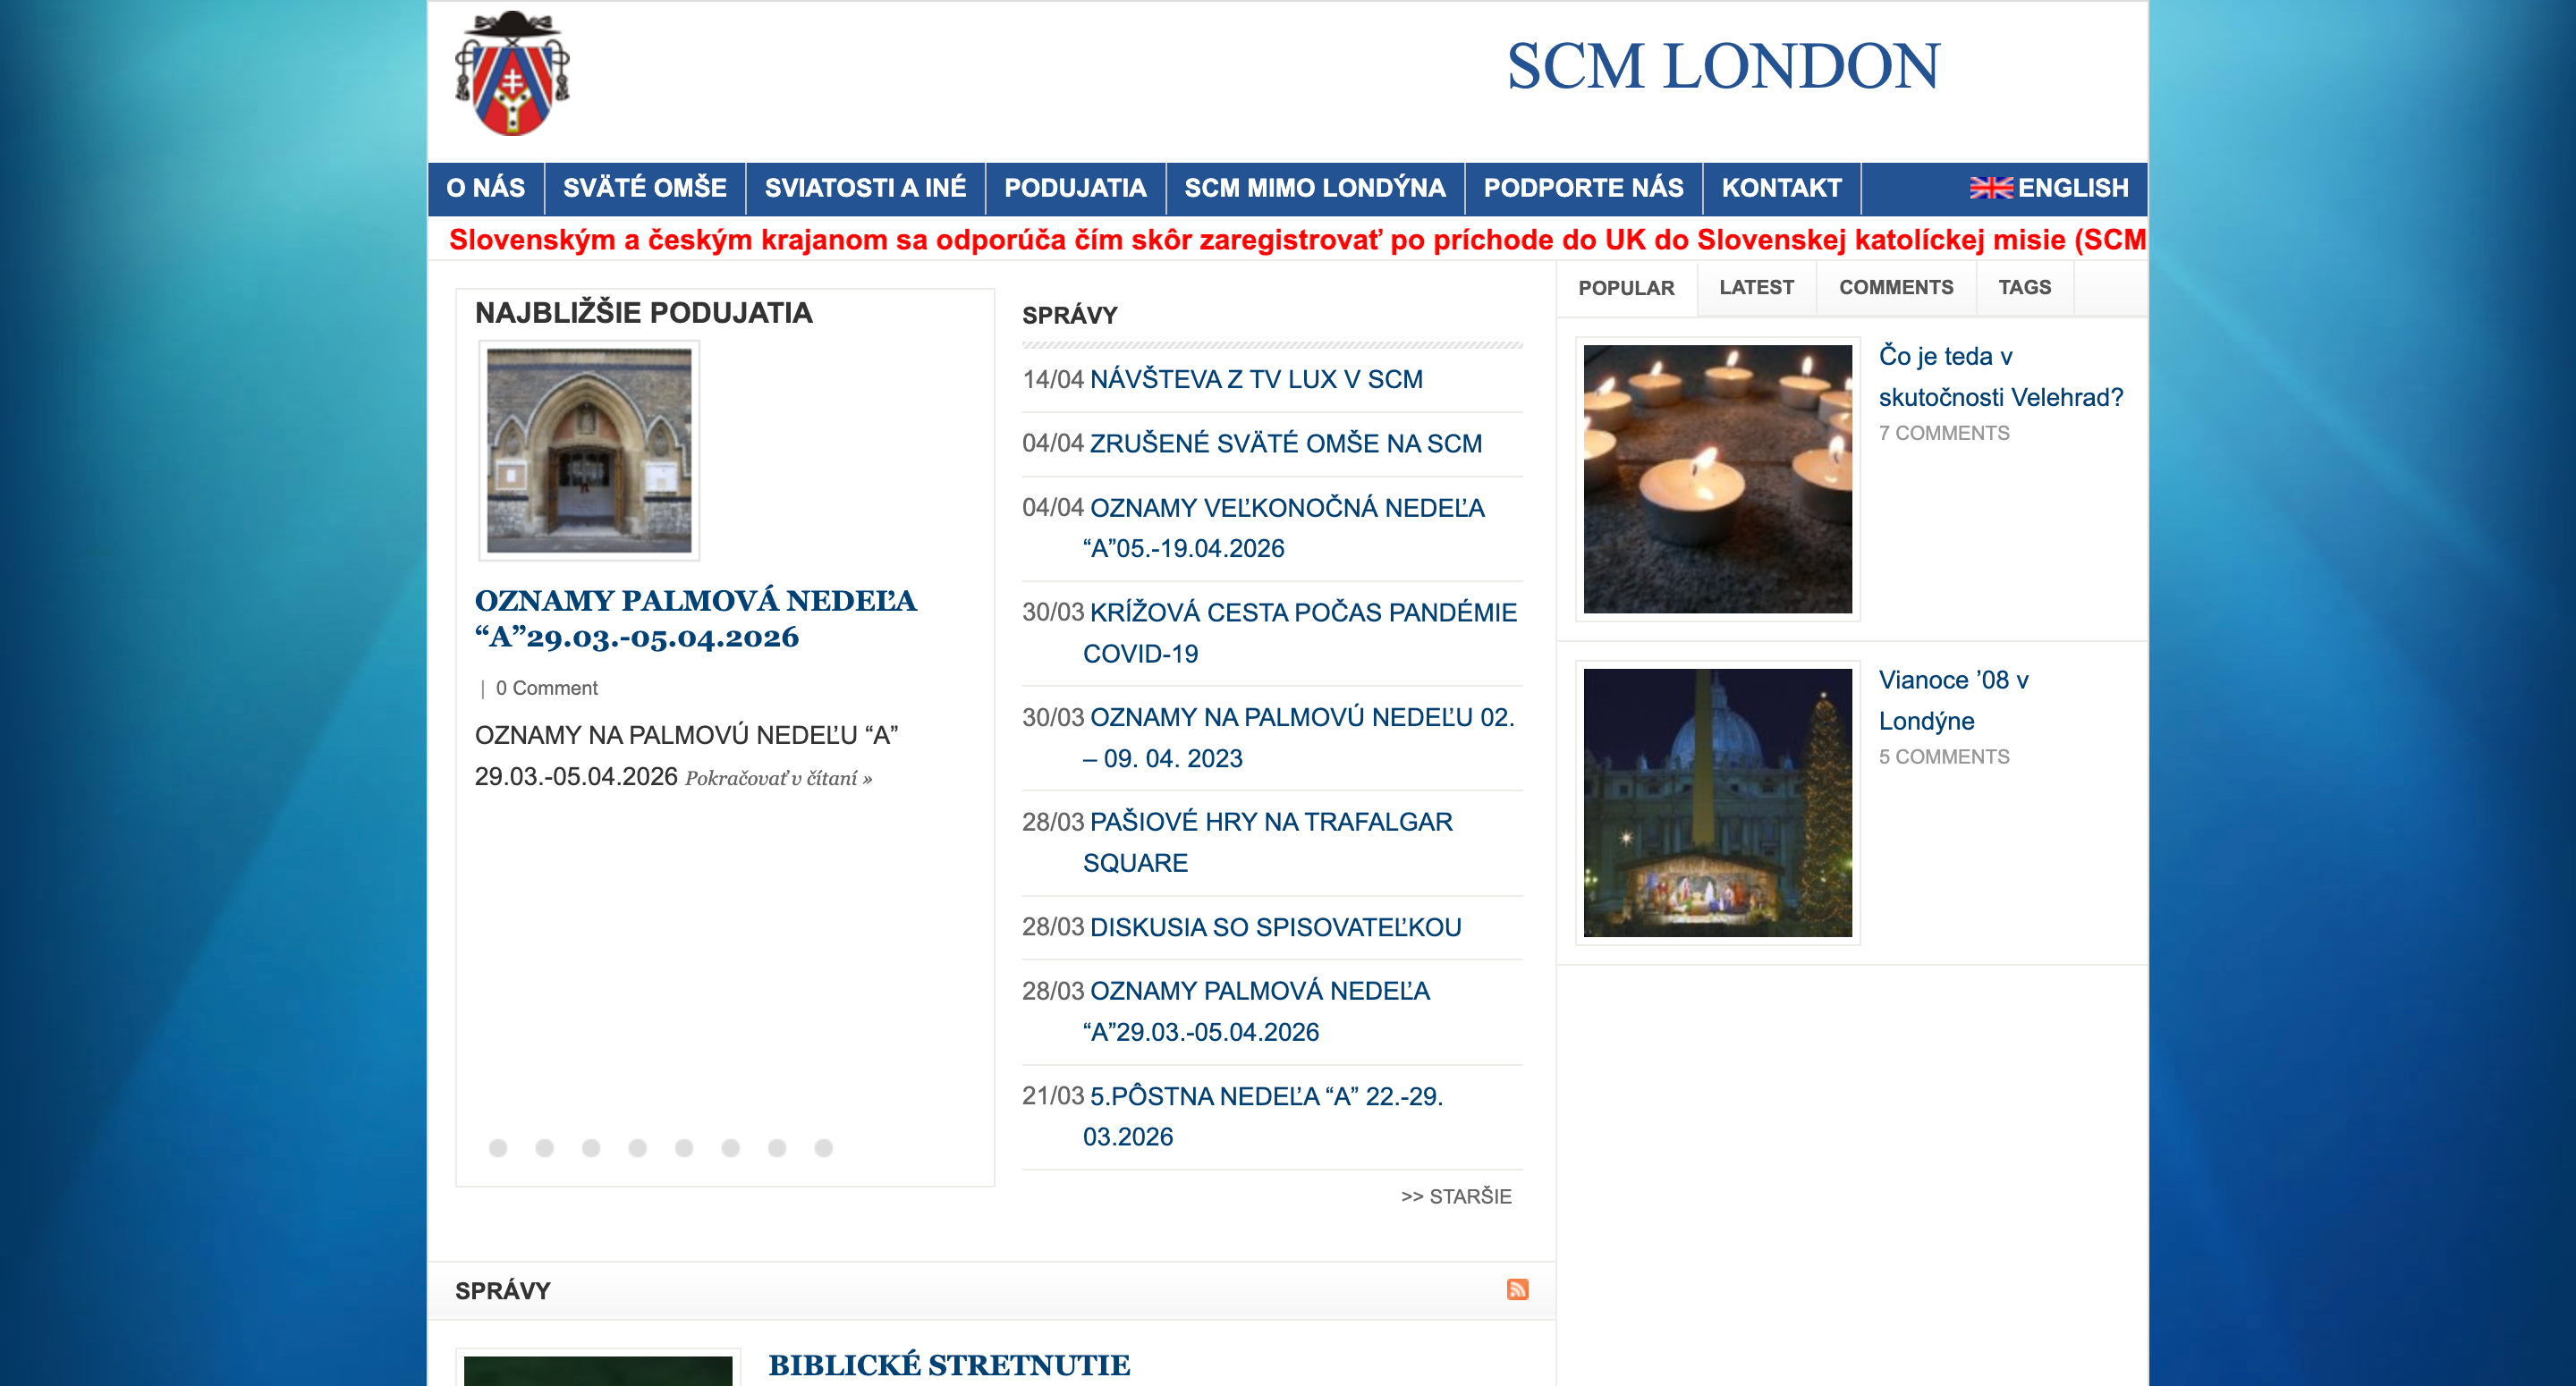The width and height of the screenshot is (2576, 1386).
Task: Open NÁVŠTEVA Z TV LUX V SCM
Action: click(1256, 379)
